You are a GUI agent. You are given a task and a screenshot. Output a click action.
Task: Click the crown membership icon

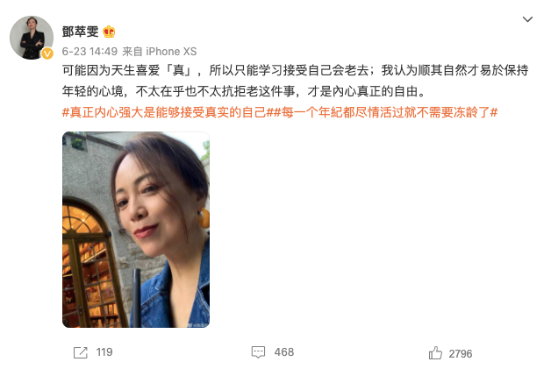click(x=109, y=32)
